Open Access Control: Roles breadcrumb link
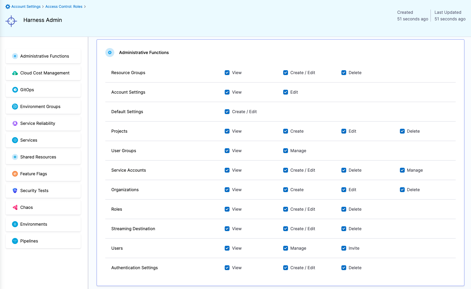The width and height of the screenshot is (471, 289). pyautogui.click(x=64, y=7)
